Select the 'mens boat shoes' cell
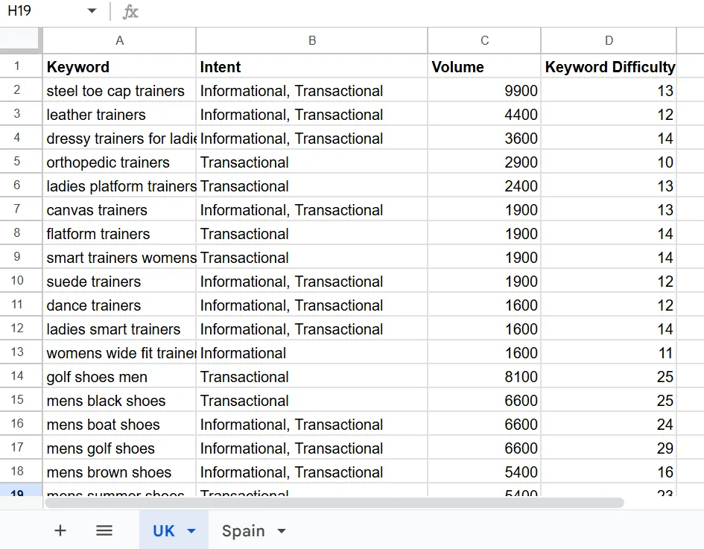The width and height of the screenshot is (704, 549). click(x=119, y=424)
